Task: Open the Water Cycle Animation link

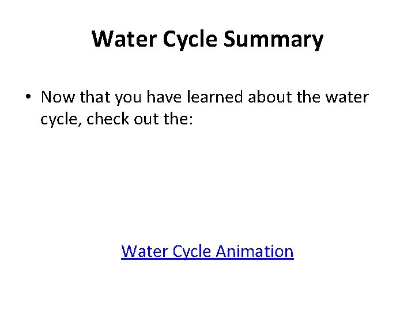Action: tap(207, 251)
